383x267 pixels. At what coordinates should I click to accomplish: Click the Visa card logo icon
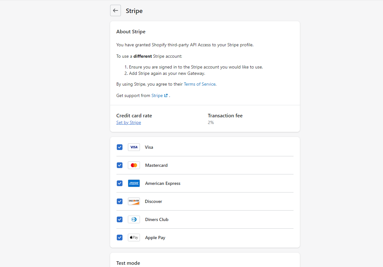134,147
